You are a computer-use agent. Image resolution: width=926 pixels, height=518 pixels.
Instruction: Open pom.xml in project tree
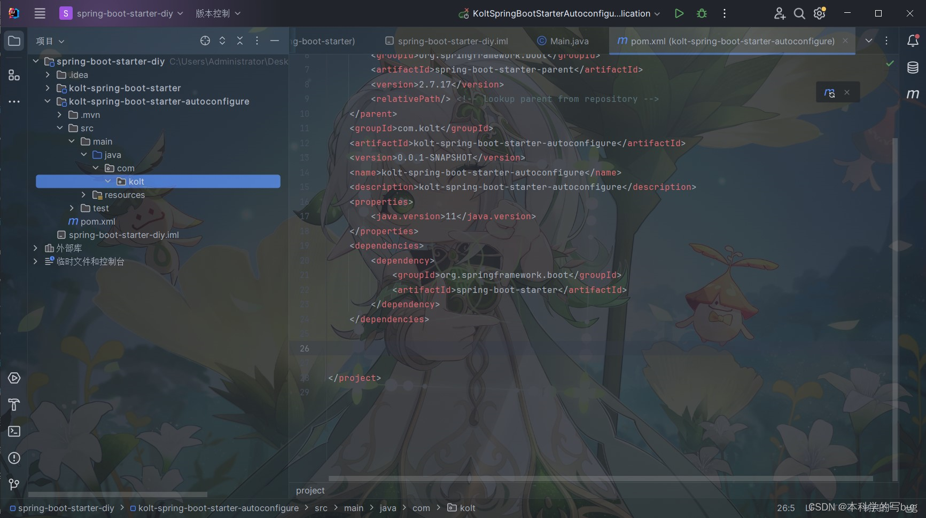91,221
